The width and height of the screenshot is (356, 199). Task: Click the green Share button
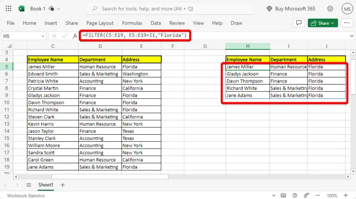click(x=322, y=23)
